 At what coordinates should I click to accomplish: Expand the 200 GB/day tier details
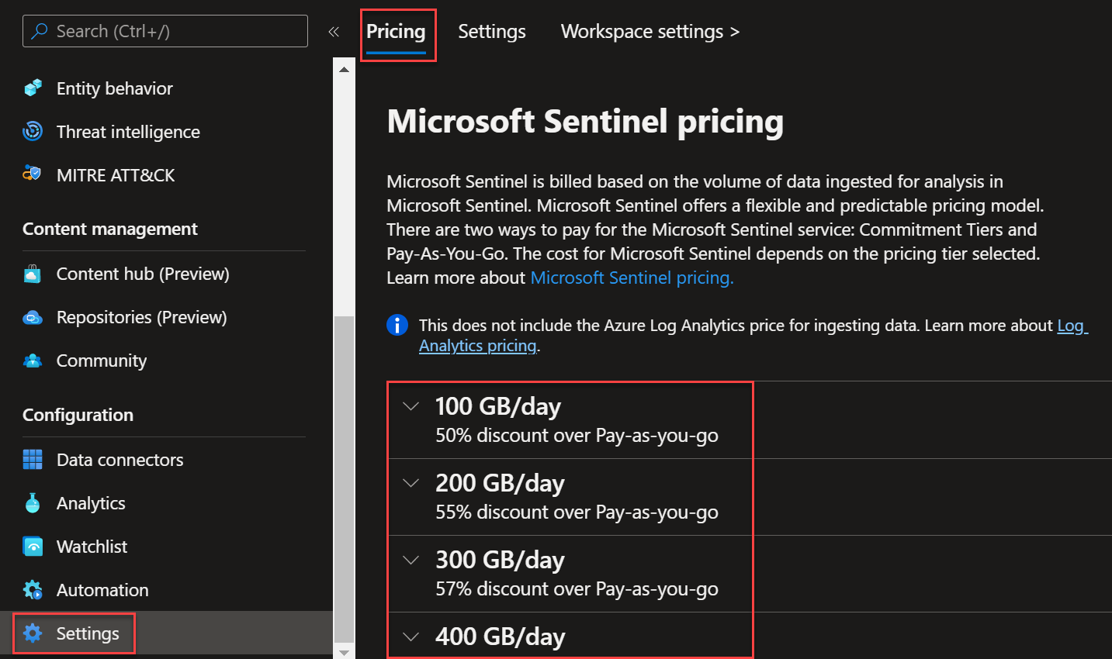click(x=411, y=481)
